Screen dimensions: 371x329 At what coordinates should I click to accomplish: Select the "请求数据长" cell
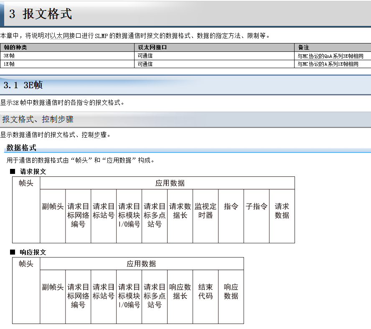pos(180,211)
